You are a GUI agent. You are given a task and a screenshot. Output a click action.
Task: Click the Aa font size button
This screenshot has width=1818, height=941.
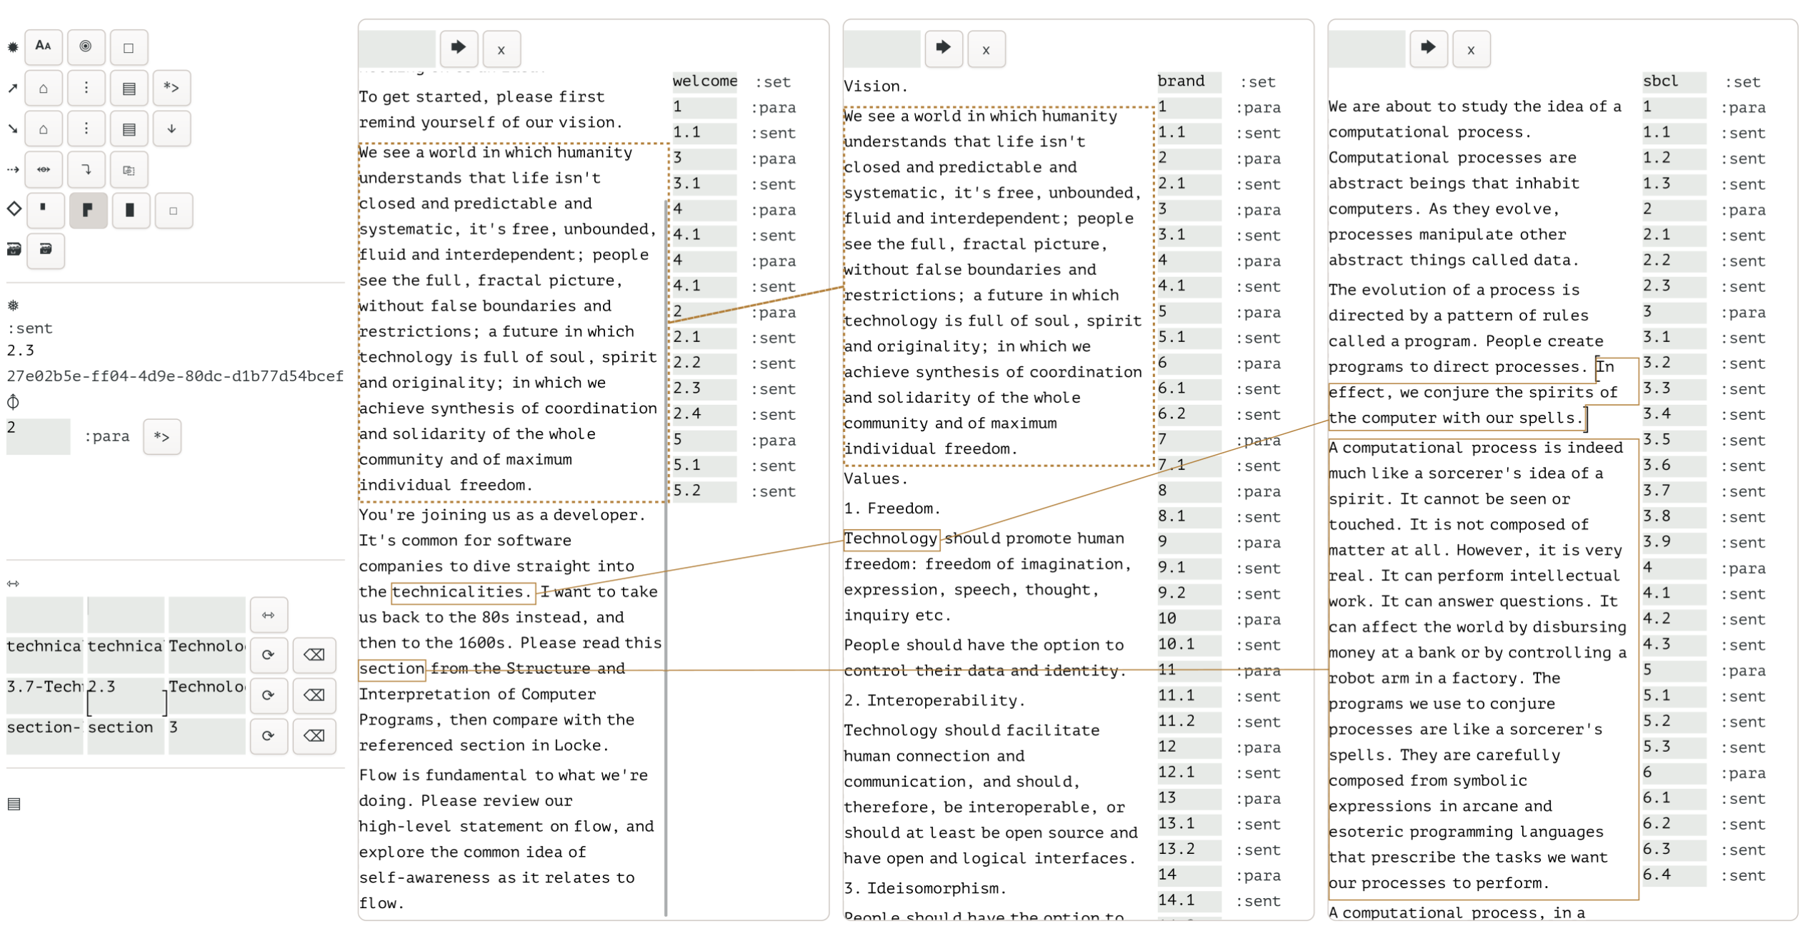44,47
